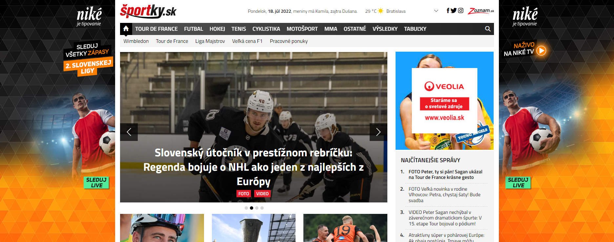614x242 pixels.
Task: Advance carousel with the right arrow
Action: click(x=378, y=132)
